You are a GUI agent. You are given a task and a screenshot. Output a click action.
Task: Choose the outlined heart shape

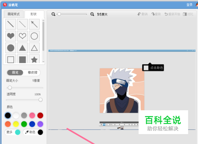point(22,36)
